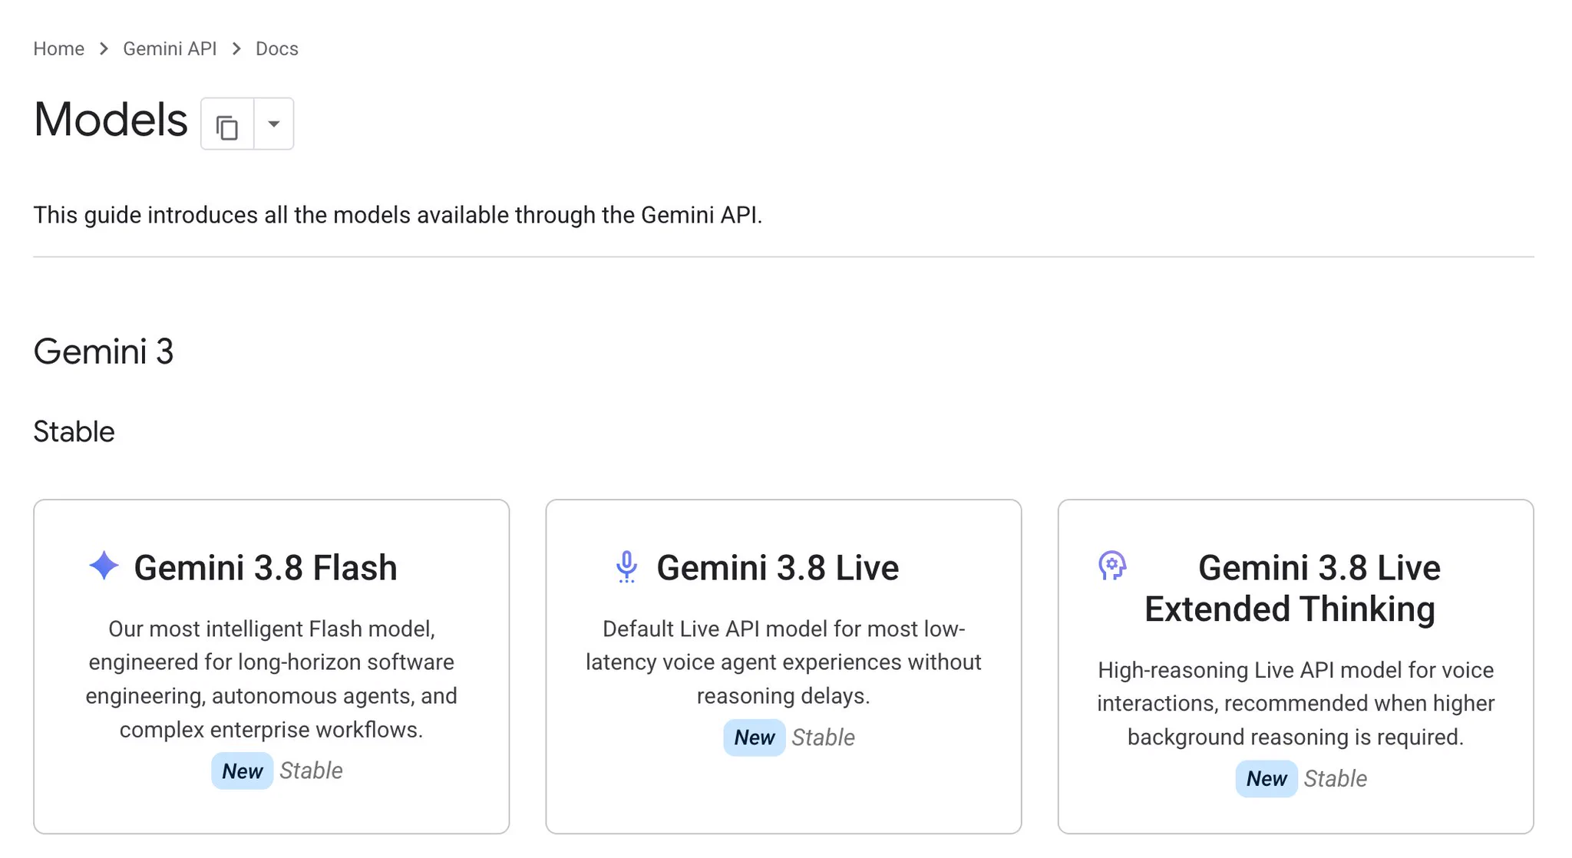Viewport: 1572px width, 858px height.
Task: Open Gemini 3.8 Live Extended Thinking title
Action: coord(1290,589)
